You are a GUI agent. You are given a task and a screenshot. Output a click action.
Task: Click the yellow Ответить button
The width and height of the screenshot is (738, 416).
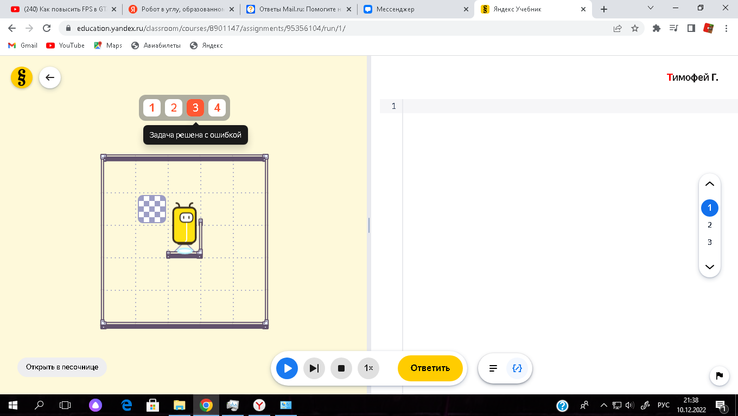click(430, 368)
